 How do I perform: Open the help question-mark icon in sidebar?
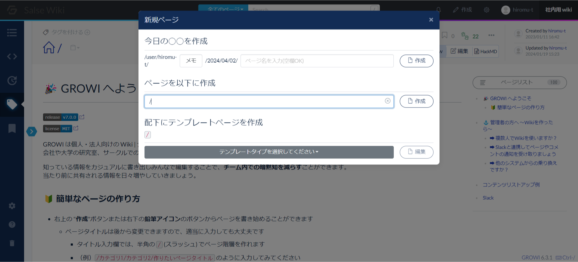click(12, 225)
